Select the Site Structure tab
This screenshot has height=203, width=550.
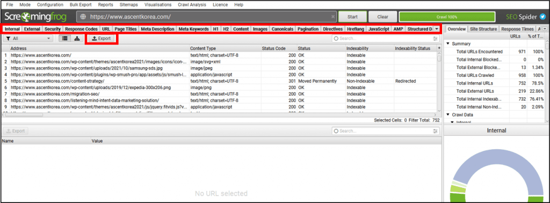[x=483, y=29]
